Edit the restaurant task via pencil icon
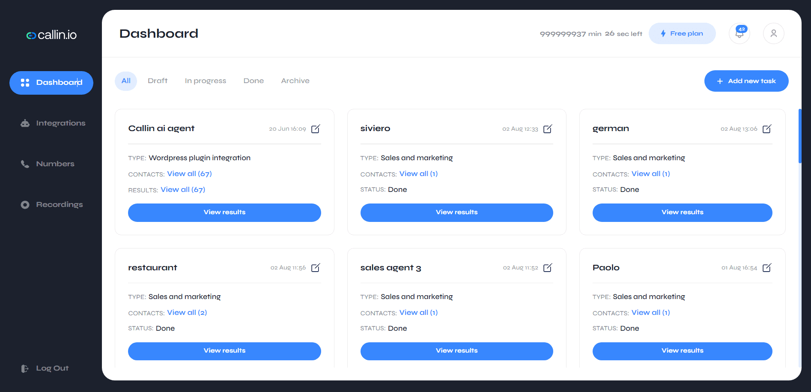Viewport: 811px width, 392px height. coord(316,268)
